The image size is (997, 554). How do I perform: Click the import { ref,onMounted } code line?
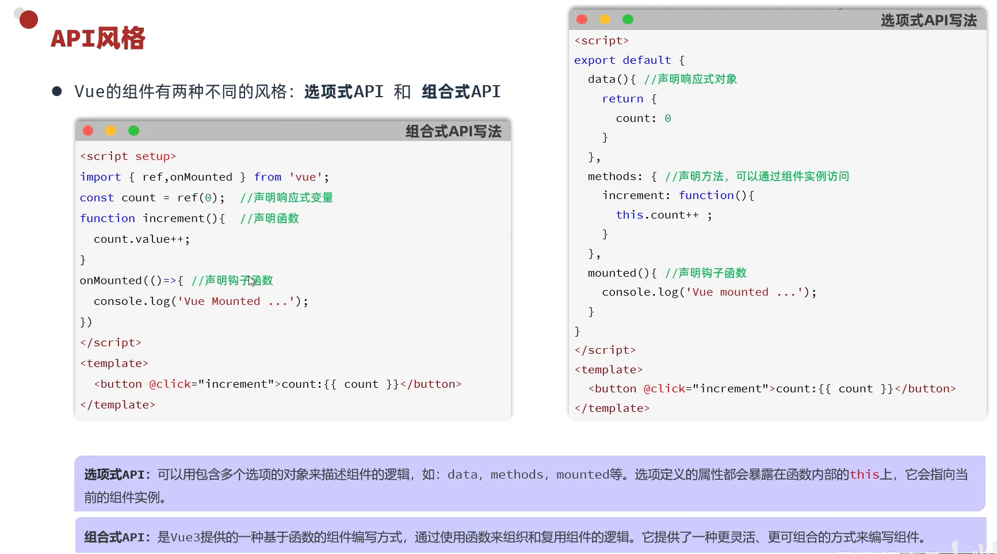(204, 177)
